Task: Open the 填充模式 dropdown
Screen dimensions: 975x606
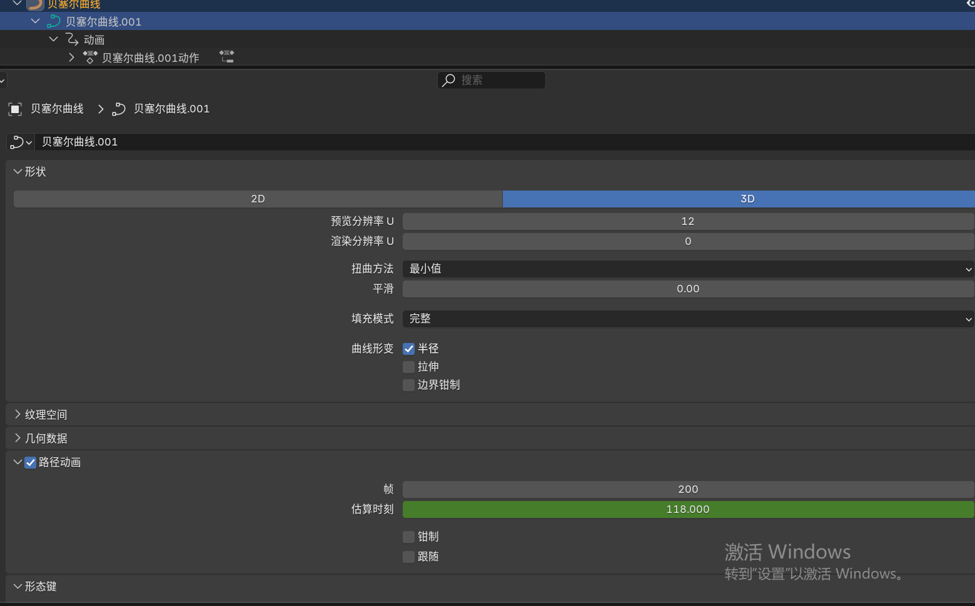Action: coord(688,319)
